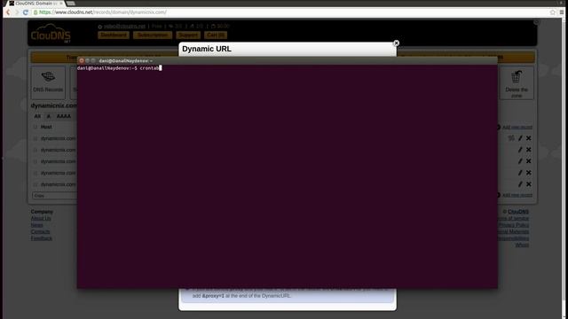Open the Subscription button

153,35
